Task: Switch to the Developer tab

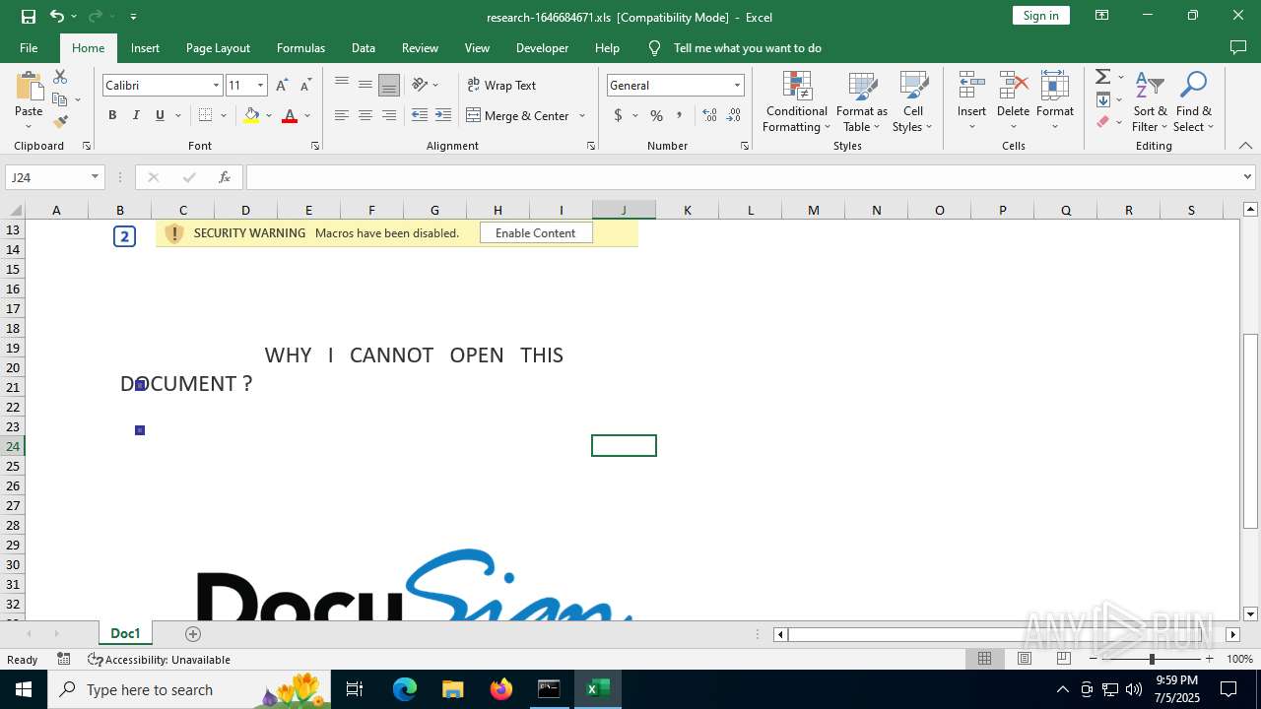Action: [x=542, y=47]
